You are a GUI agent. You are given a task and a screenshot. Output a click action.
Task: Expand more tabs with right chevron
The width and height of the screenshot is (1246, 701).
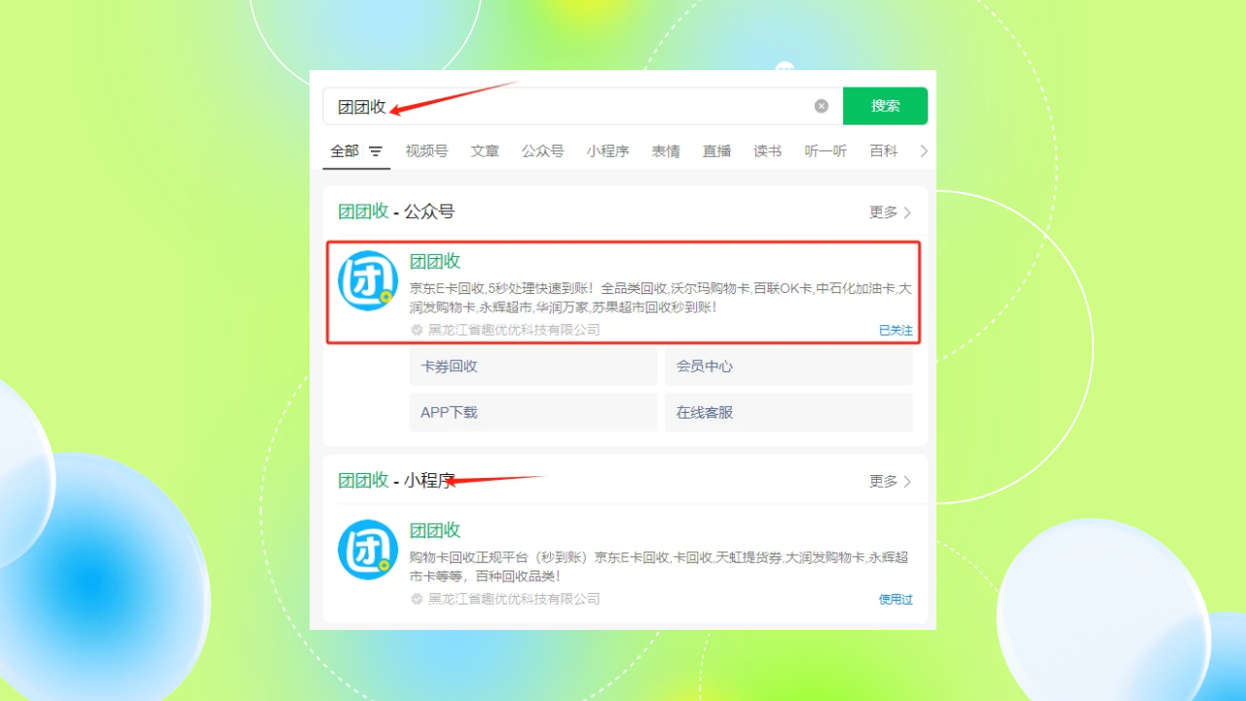tap(924, 151)
